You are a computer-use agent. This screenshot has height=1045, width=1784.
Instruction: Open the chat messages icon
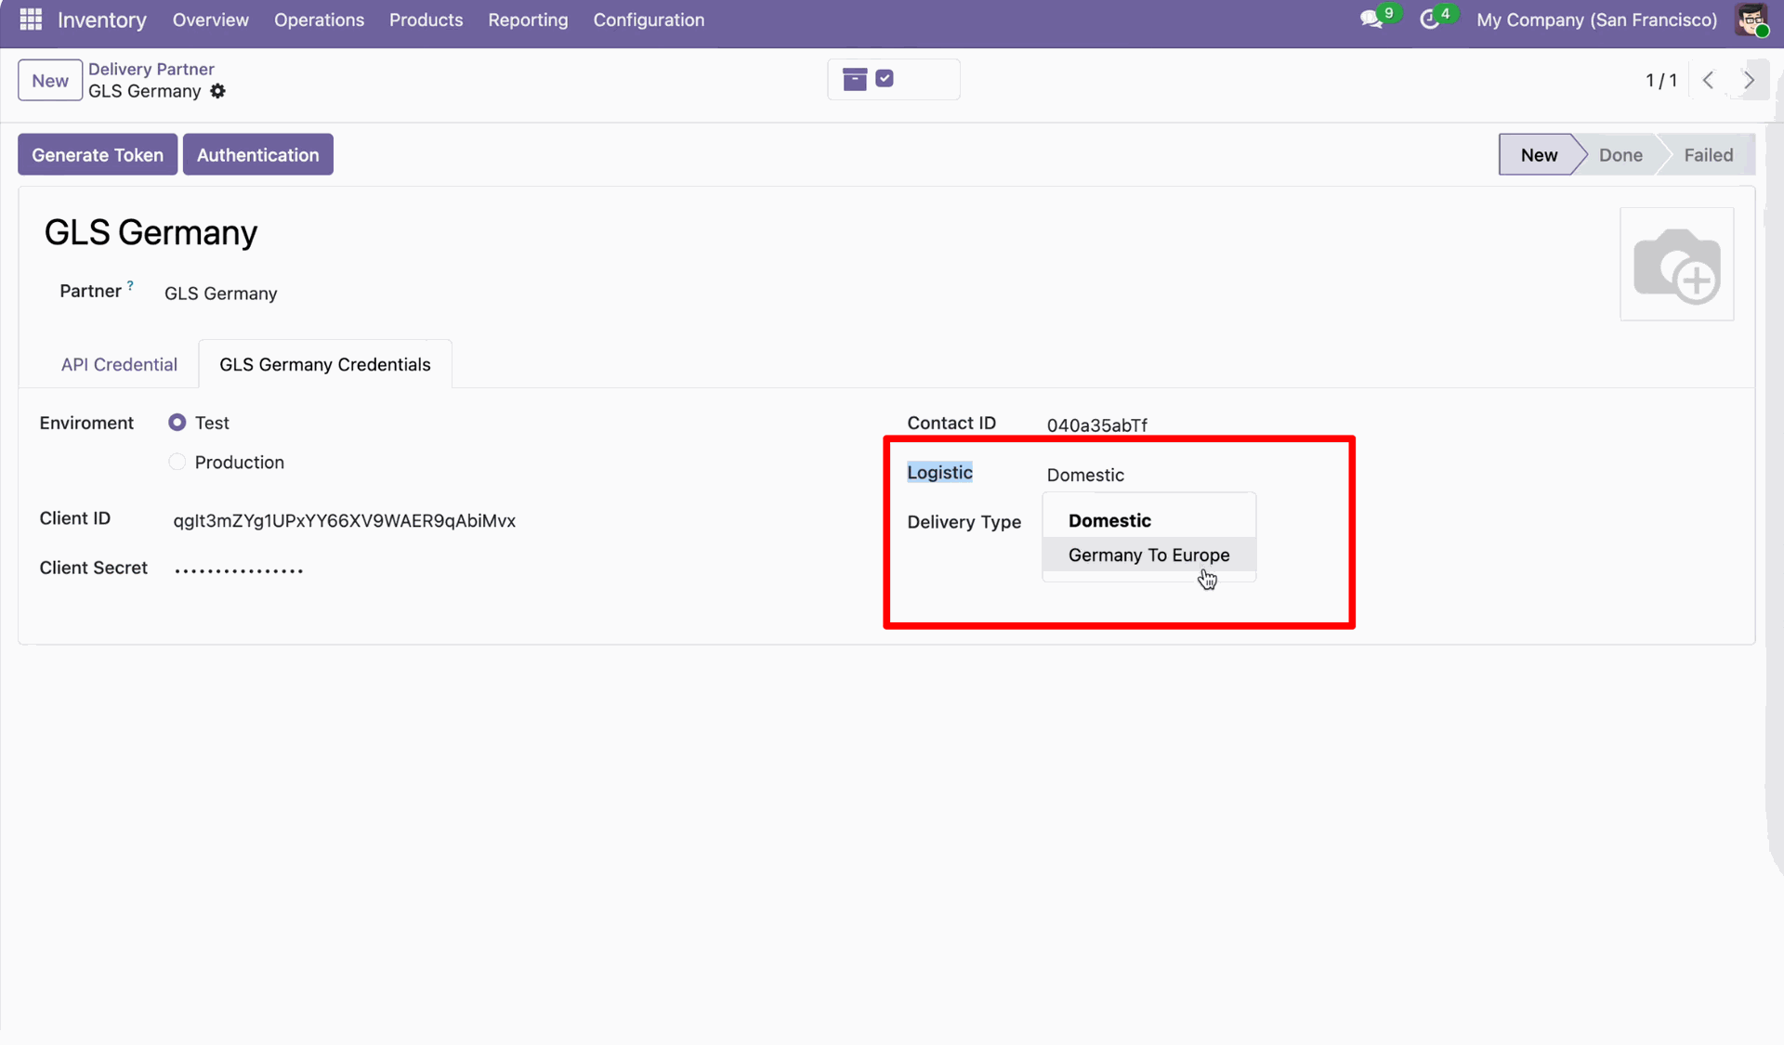pyautogui.click(x=1371, y=20)
